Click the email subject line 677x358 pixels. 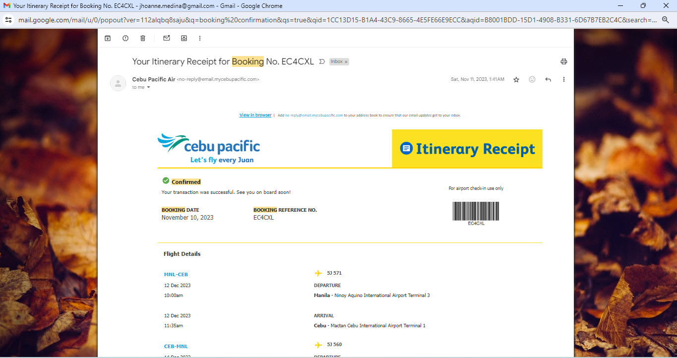223,61
